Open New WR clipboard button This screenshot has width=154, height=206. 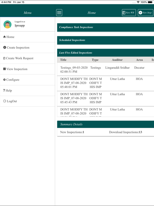pyautogui.click(x=129, y=13)
